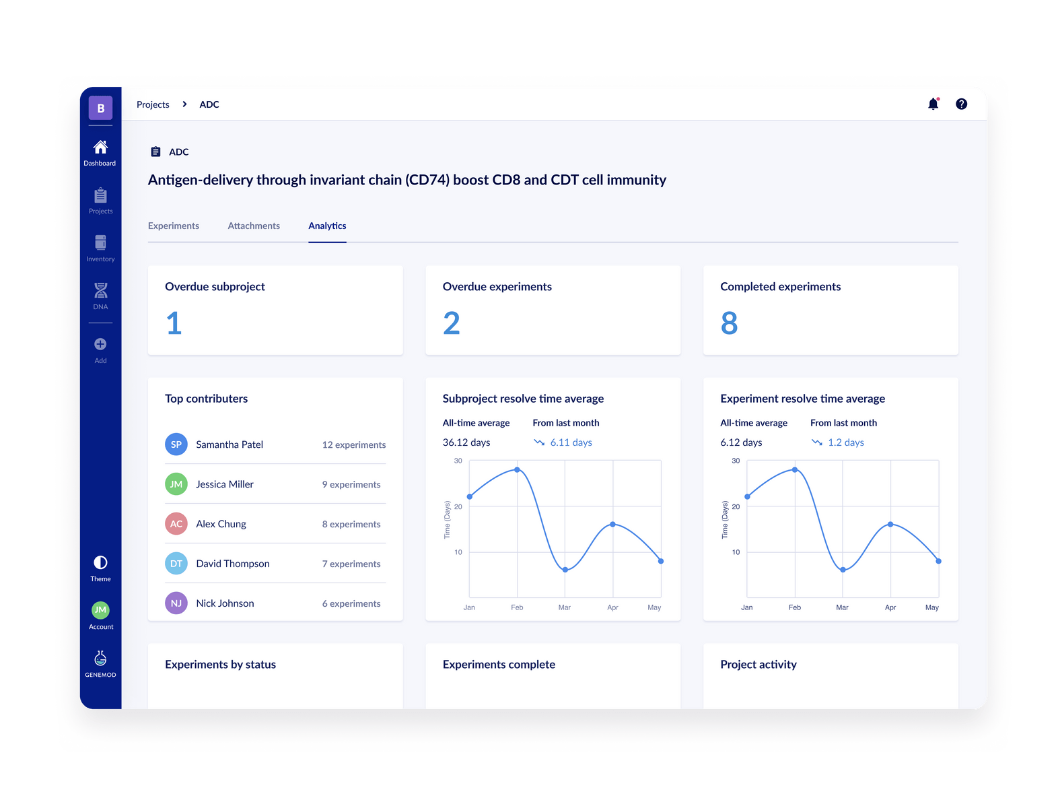Click Apr data point in Experiment chart
1058x796 pixels.
coord(890,524)
